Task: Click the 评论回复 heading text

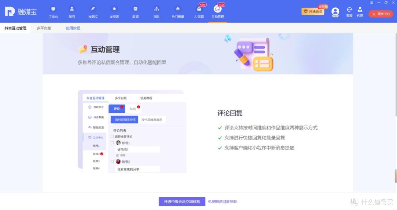Action: click(230, 113)
